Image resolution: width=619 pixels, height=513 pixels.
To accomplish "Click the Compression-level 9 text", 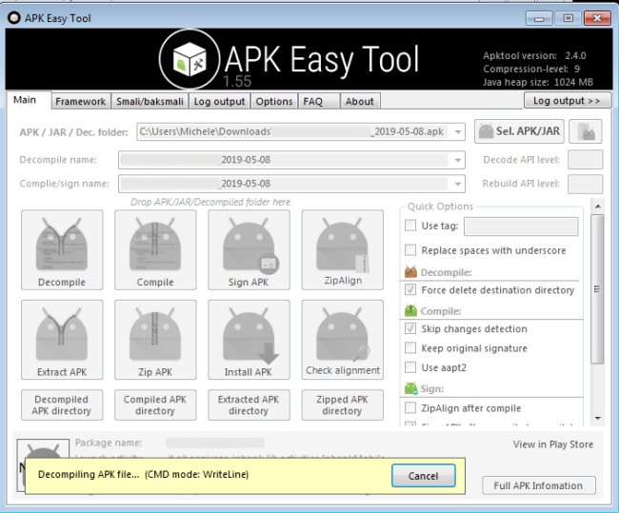I will click(531, 69).
